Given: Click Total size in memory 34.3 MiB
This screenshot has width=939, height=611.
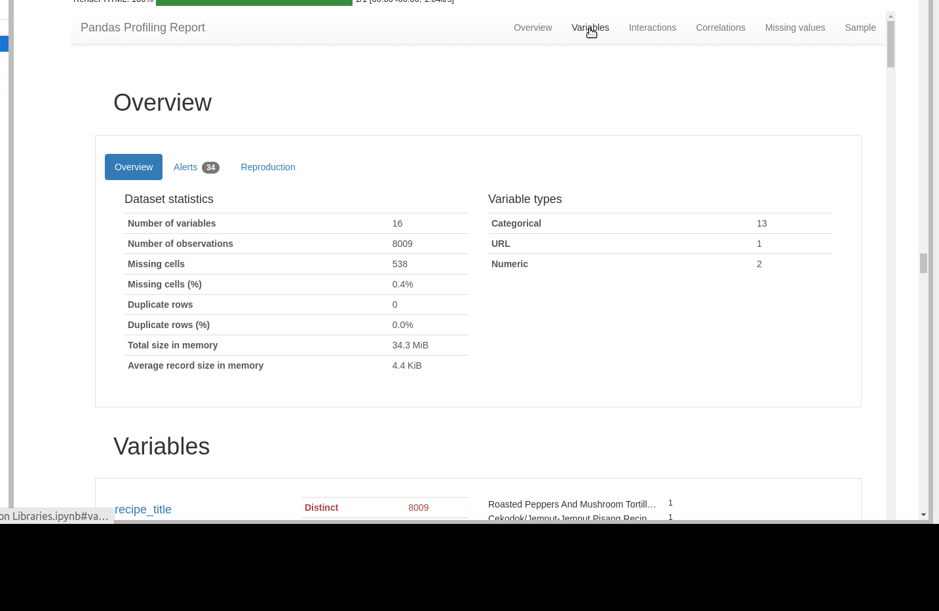Looking at the screenshot, I should pos(410,345).
